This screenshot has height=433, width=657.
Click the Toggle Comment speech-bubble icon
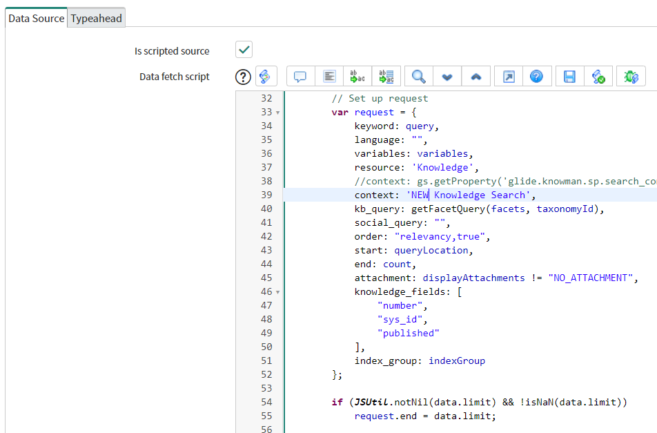[x=300, y=76]
